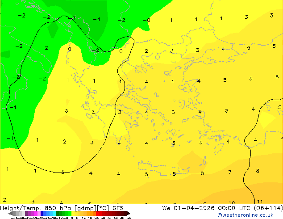Click the '7' temperature value on map

230,172
